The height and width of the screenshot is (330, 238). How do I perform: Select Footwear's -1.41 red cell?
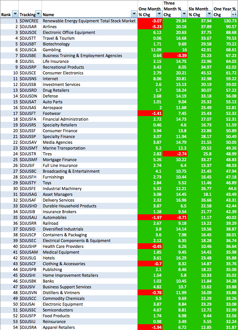[x=150, y=113]
